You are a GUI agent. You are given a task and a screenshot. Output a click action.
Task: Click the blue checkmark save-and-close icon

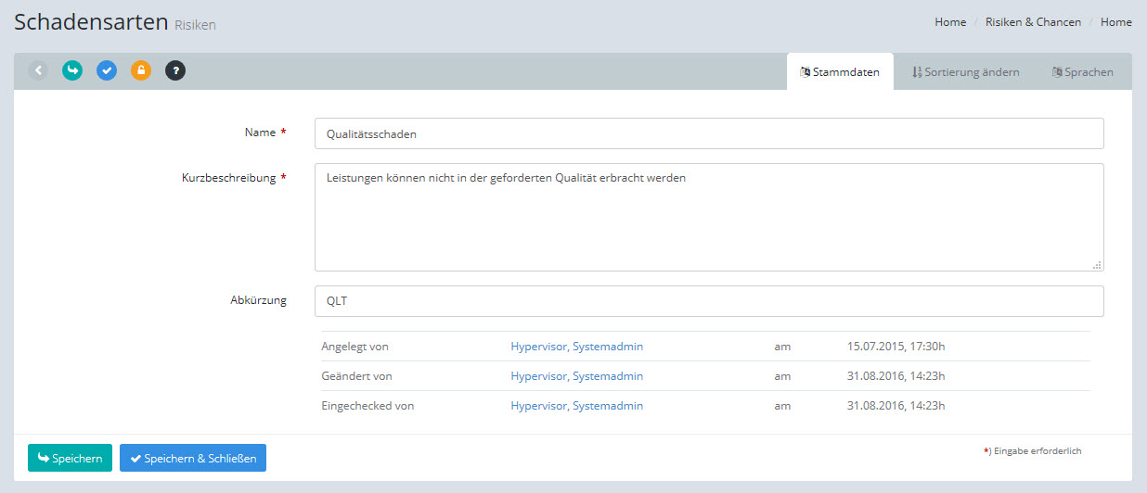click(x=107, y=70)
